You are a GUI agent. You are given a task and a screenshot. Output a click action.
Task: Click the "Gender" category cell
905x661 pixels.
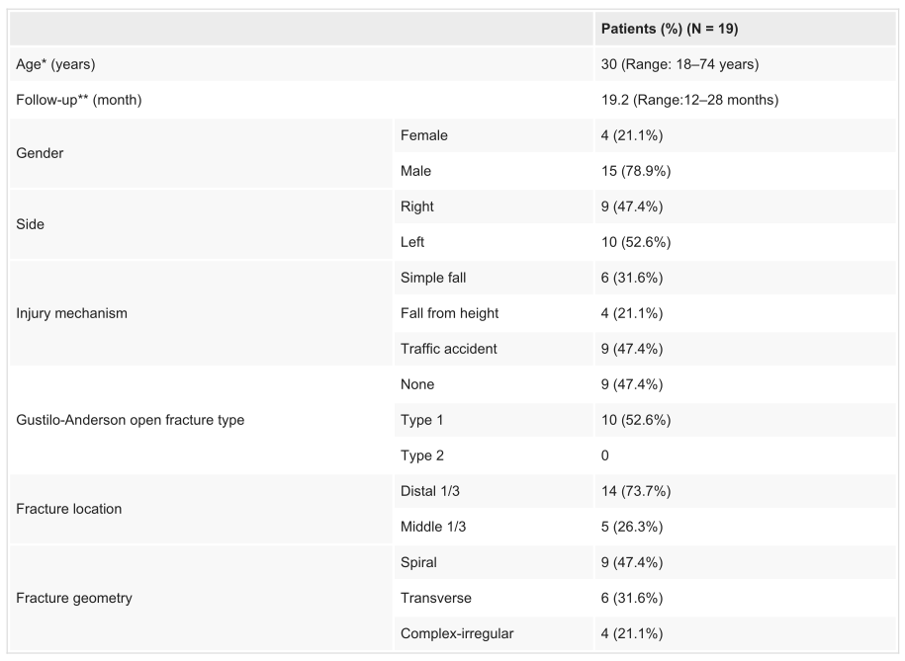pyautogui.click(x=41, y=153)
